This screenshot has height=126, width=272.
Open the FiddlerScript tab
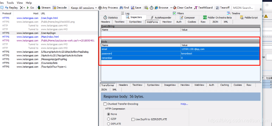(249, 18)
